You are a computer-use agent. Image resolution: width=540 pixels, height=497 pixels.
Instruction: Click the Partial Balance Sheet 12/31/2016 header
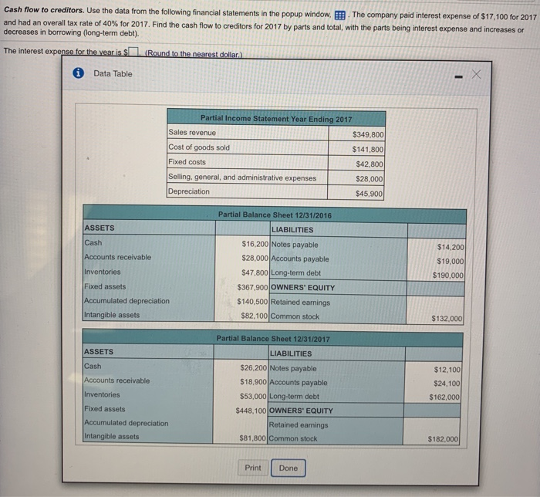point(275,215)
